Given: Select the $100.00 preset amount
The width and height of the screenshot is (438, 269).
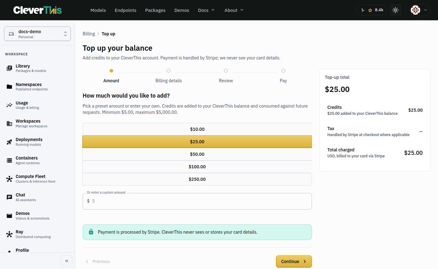Looking at the screenshot, I should tap(197, 167).
